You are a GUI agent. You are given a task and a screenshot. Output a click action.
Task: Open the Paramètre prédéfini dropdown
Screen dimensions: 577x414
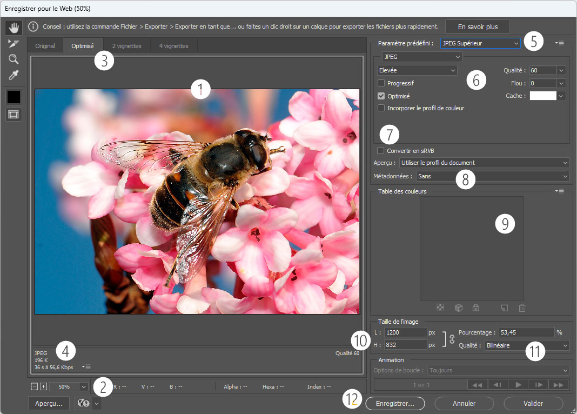[480, 43]
